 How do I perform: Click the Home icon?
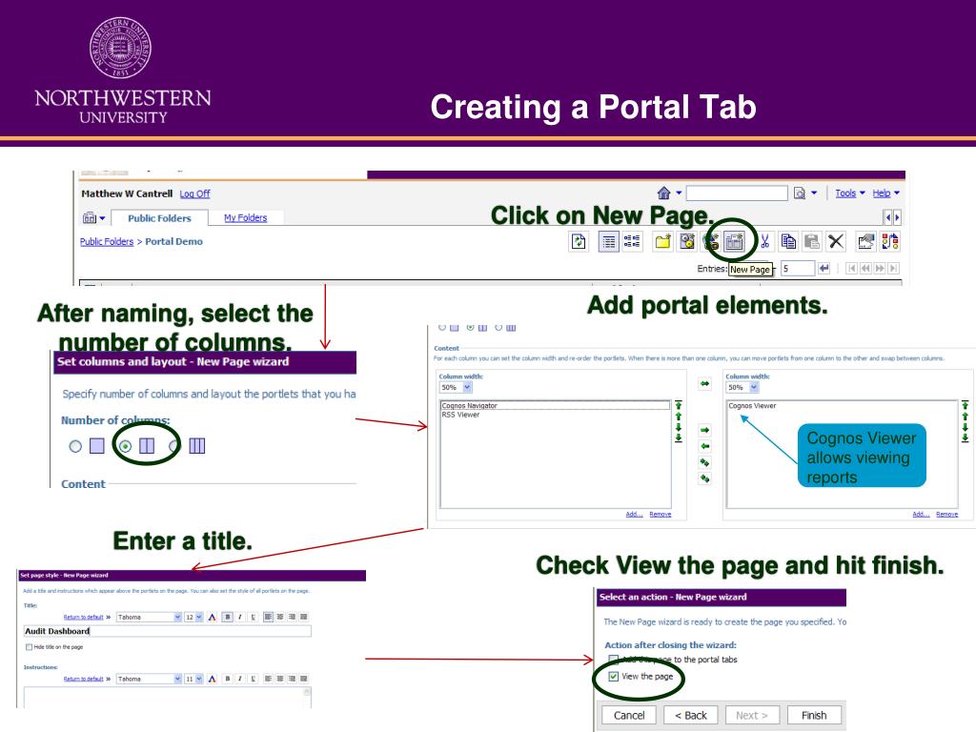664,193
